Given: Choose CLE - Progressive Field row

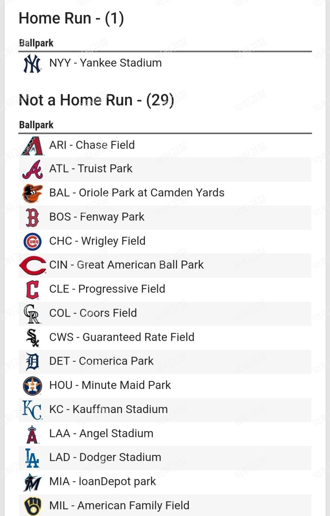Looking at the screenshot, I should (x=165, y=290).
